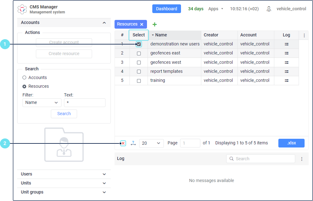Click the Search button
The image size is (313, 201).
tap(64, 114)
